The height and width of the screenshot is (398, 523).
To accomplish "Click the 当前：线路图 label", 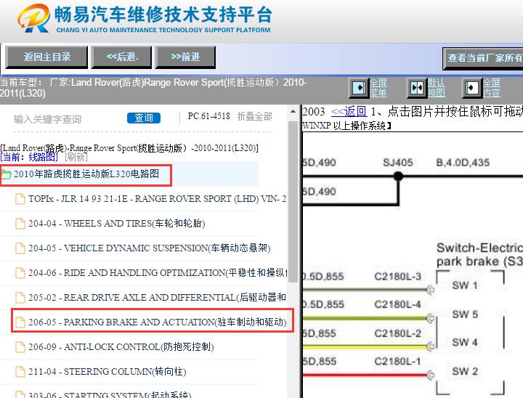I will point(29,156).
